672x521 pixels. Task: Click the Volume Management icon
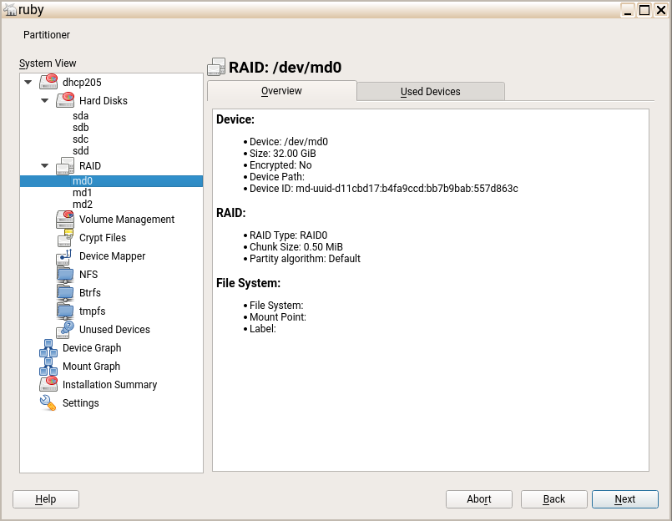pyautogui.click(x=65, y=220)
